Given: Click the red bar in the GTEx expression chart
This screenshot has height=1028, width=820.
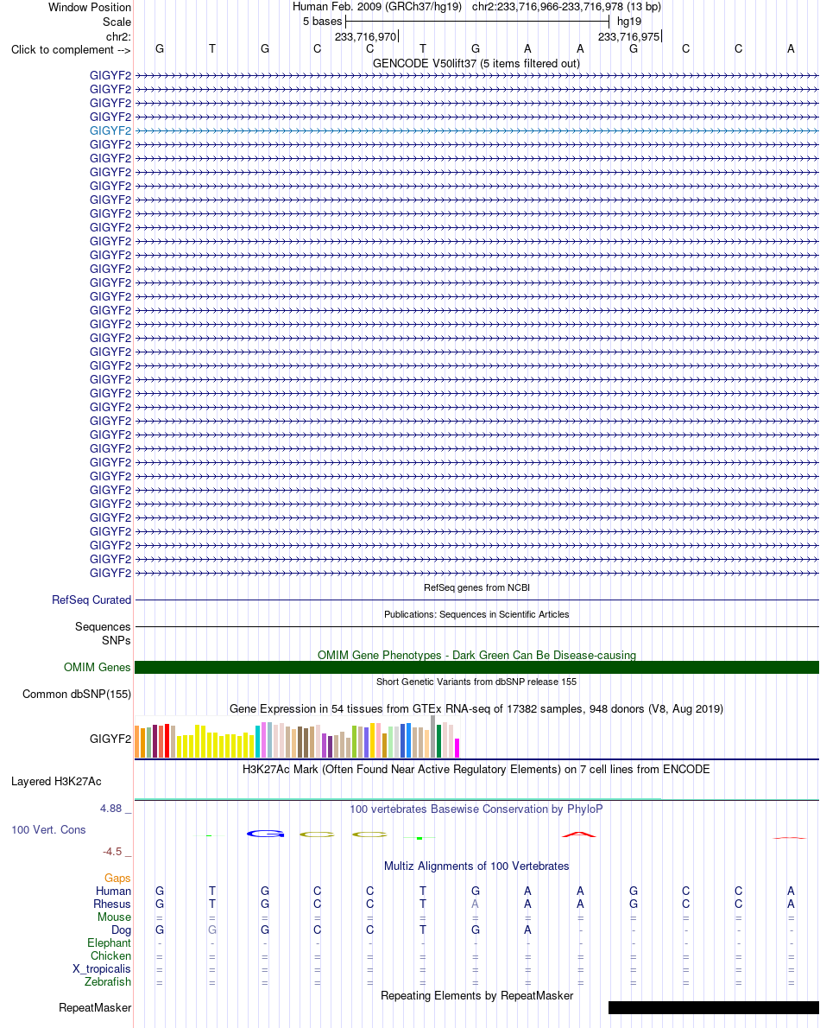Looking at the screenshot, I should click(167, 741).
